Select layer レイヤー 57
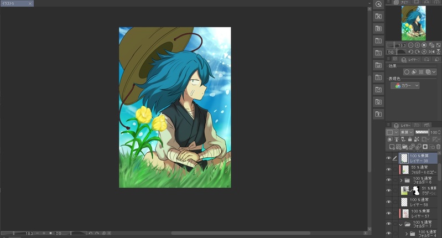Viewport: 442px width, 238px height. [x=418, y=214]
